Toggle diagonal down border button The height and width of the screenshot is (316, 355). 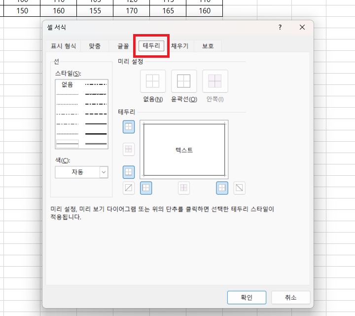click(x=239, y=188)
